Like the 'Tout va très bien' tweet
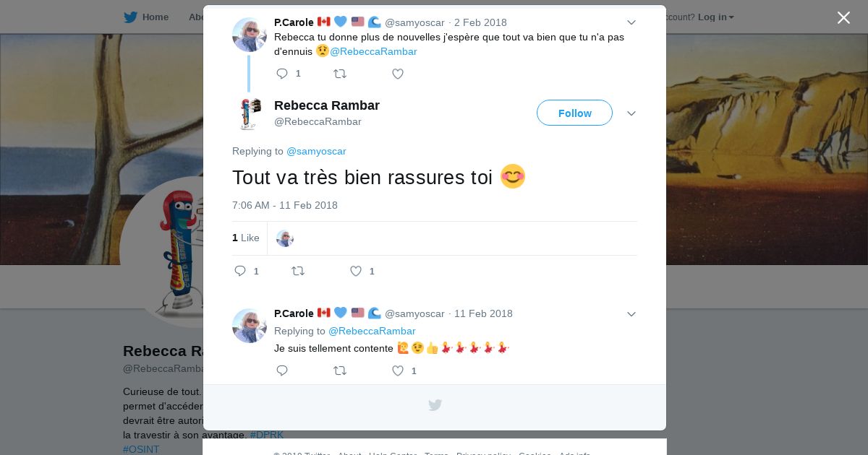Image resolution: width=868 pixels, height=455 pixels. coord(356,271)
